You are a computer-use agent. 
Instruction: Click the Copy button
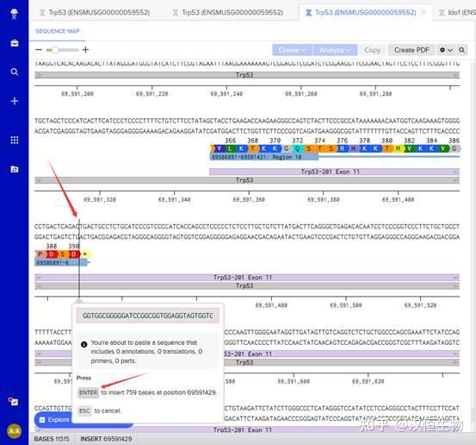[x=372, y=50]
